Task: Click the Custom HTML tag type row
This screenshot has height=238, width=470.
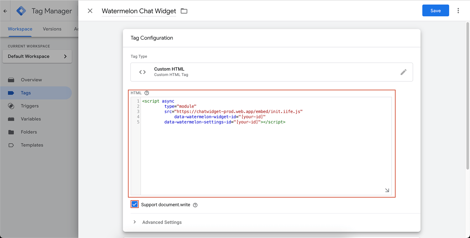Action: (x=272, y=72)
